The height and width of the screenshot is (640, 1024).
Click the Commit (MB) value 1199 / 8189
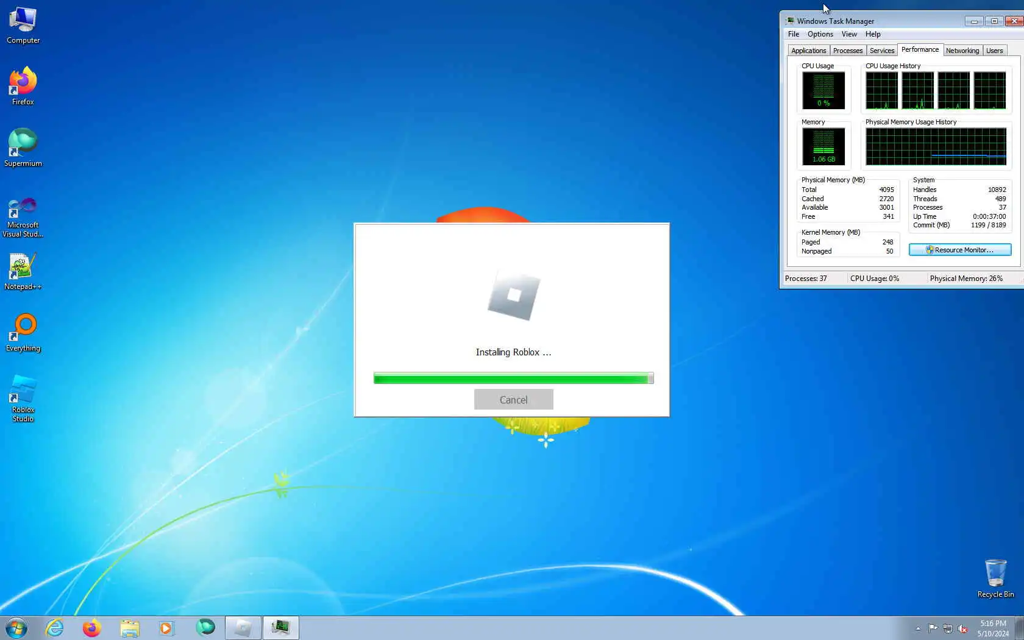click(x=989, y=225)
